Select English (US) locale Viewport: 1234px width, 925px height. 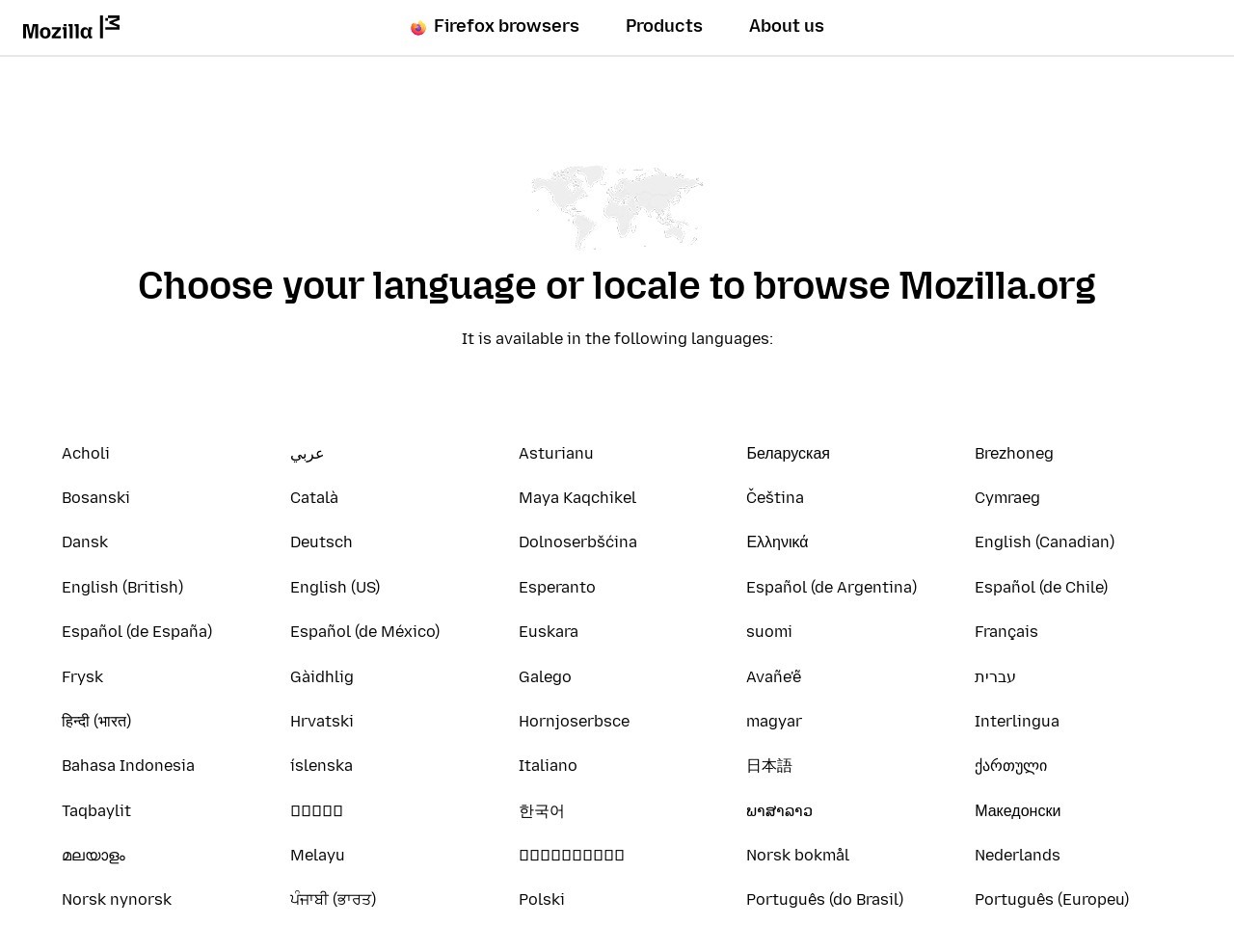click(x=335, y=587)
